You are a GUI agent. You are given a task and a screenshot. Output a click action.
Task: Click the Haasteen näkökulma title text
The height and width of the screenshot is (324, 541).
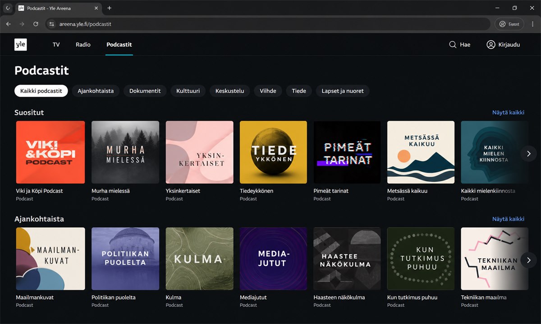[x=339, y=297]
